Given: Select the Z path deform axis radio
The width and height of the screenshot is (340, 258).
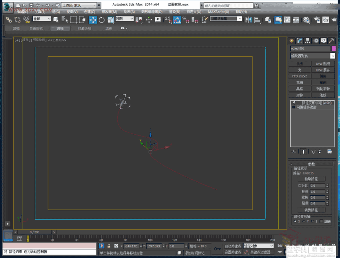Looking at the screenshot, I should coord(312,221).
